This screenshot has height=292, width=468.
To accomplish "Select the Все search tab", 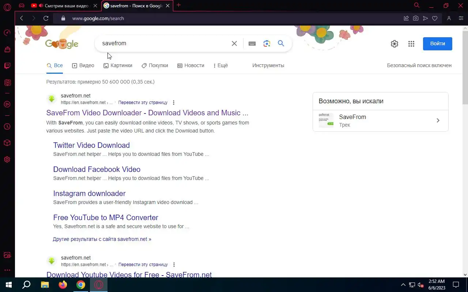I will [x=54, y=65].
